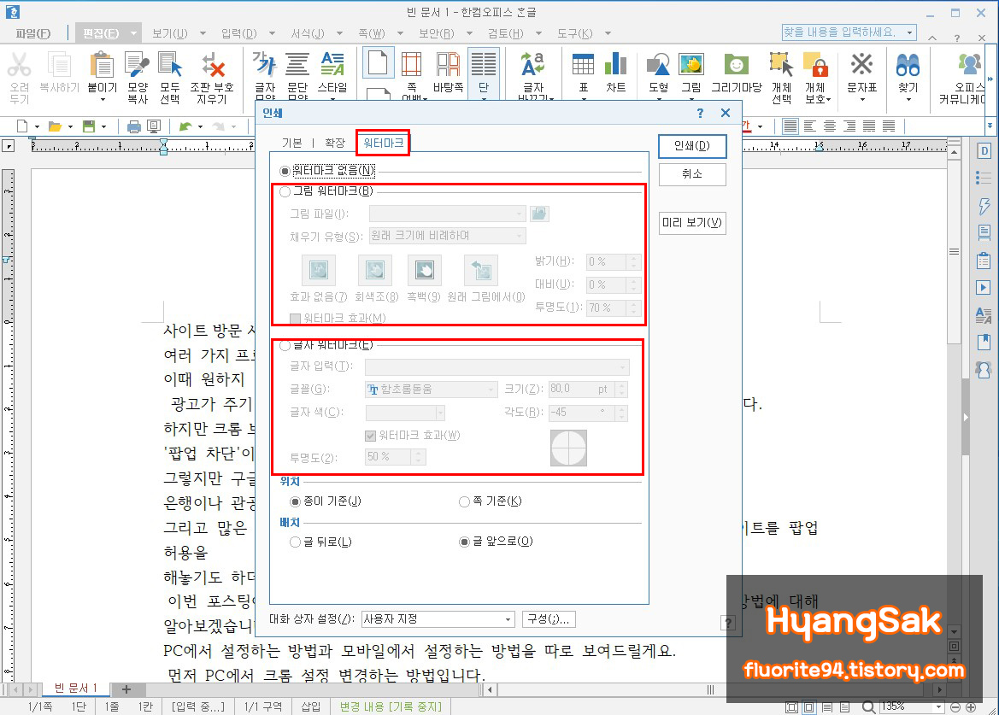This screenshot has width=999, height=715.
Task: Toggle the 워터마크 효과(M) checkbox
Action: (x=295, y=319)
